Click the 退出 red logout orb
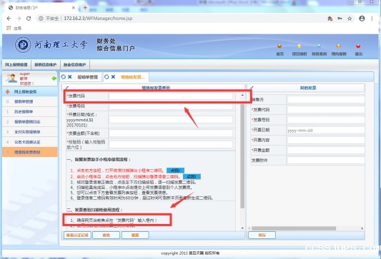Image resolution: width=381 pixels, height=259 pixels. 358,46
